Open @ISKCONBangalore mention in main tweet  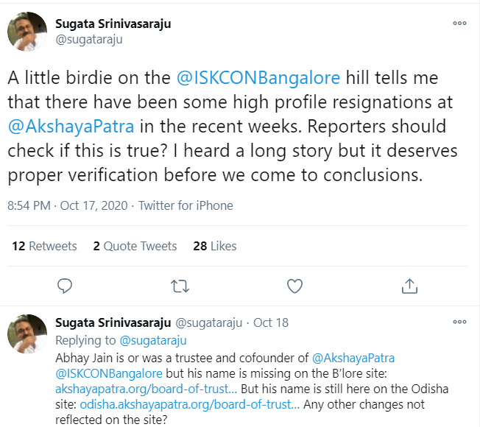(x=258, y=77)
